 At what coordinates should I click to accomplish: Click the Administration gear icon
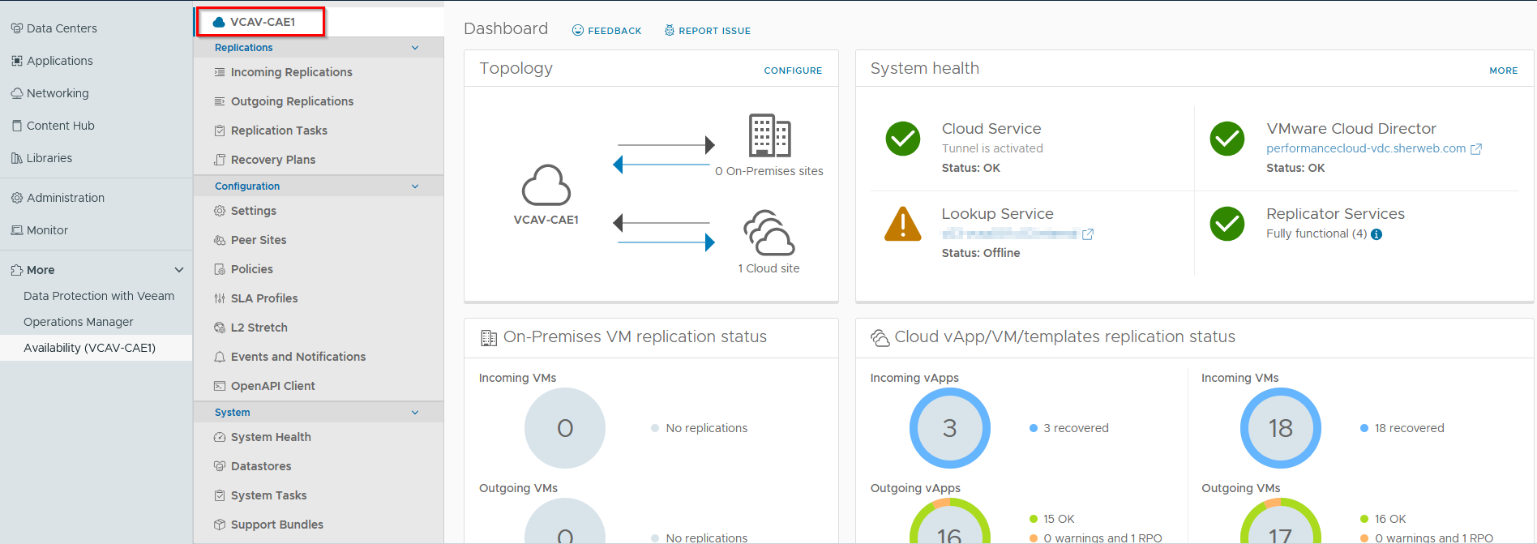16,198
